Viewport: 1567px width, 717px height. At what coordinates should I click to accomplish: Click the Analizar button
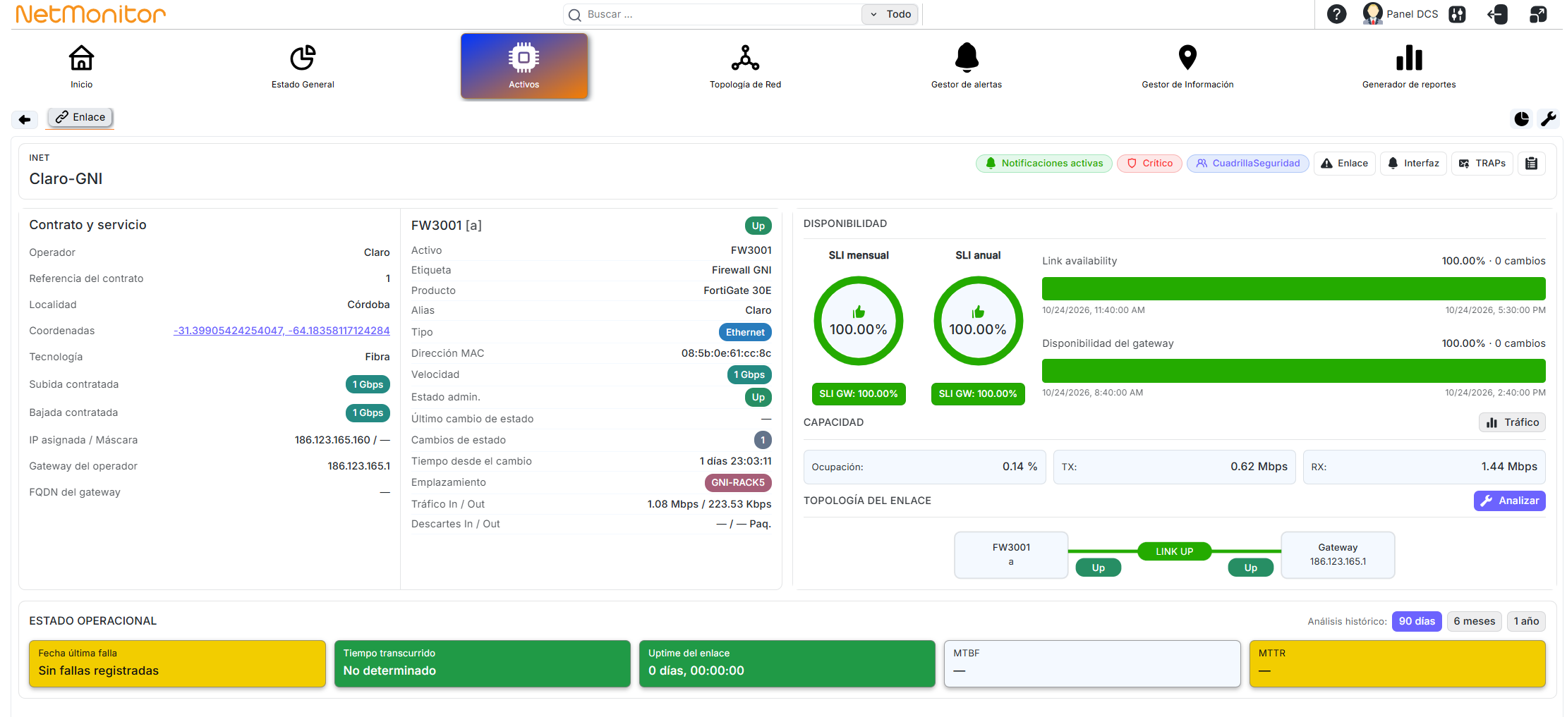(x=1510, y=501)
